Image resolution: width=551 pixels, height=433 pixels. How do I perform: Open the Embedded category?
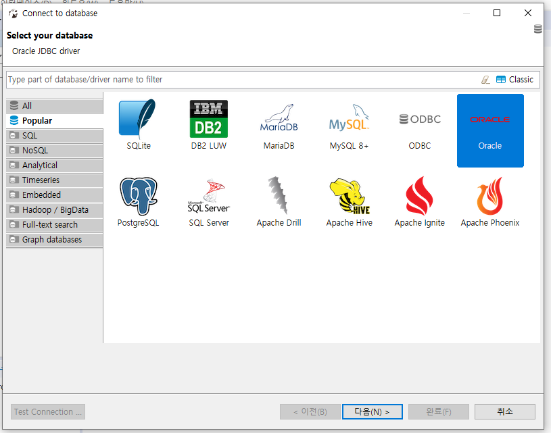(x=55, y=195)
